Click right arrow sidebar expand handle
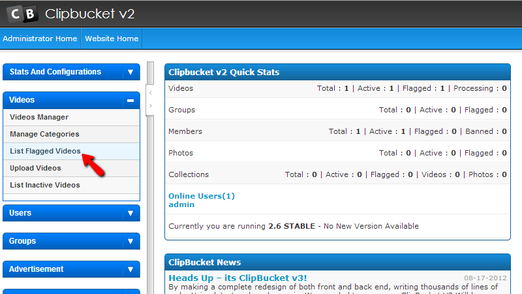 [x=151, y=106]
